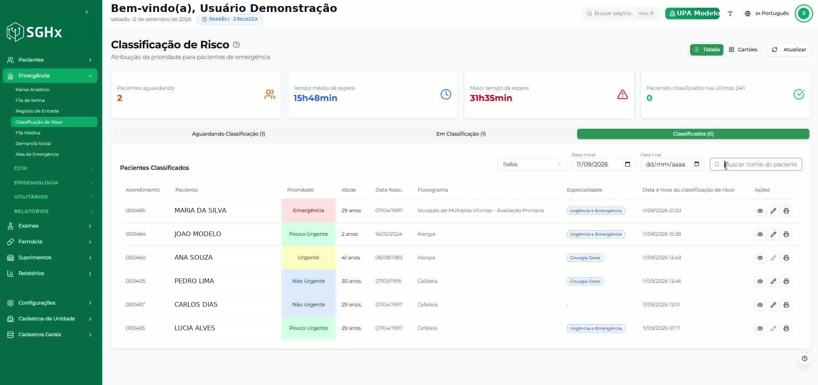Image resolution: width=818 pixels, height=385 pixels.
Task: View details for PEDRO LIMA row
Action: point(760,281)
